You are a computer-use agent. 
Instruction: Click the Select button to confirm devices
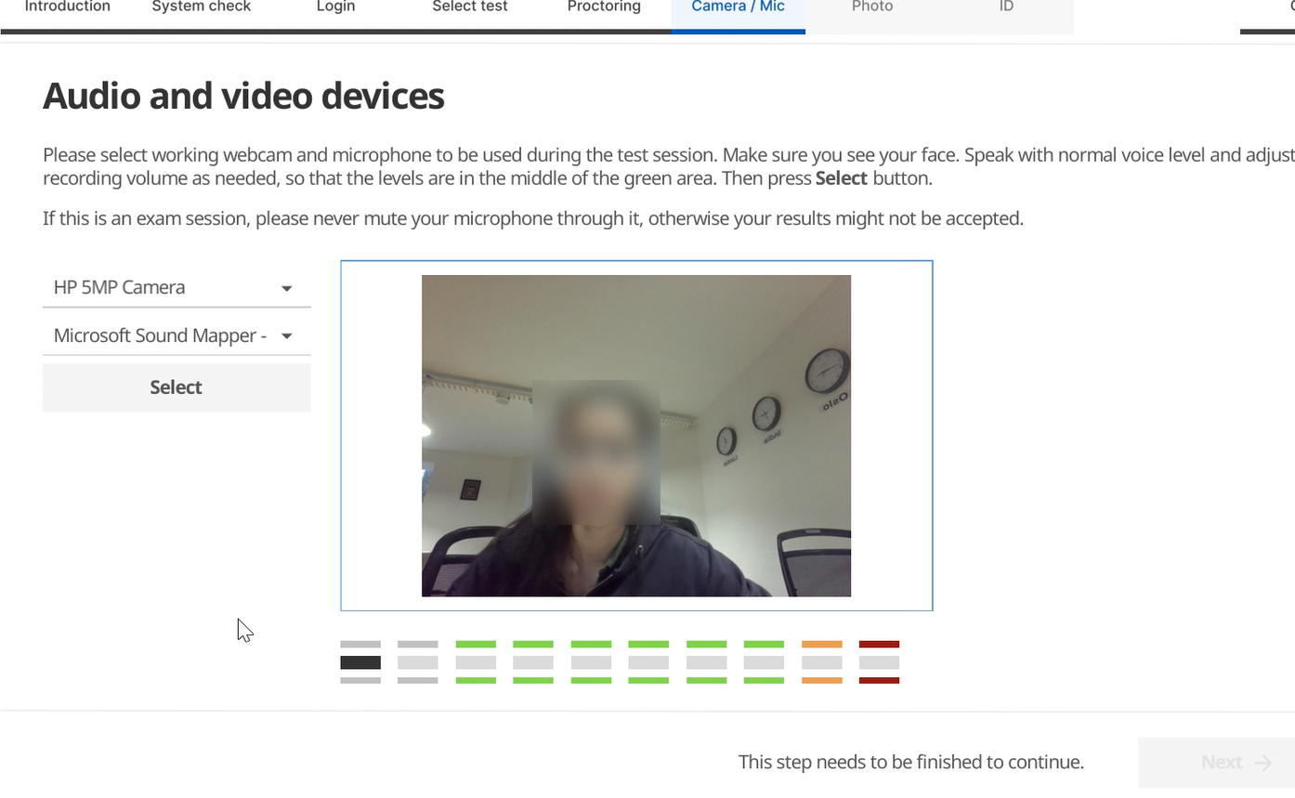(x=177, y=387)
